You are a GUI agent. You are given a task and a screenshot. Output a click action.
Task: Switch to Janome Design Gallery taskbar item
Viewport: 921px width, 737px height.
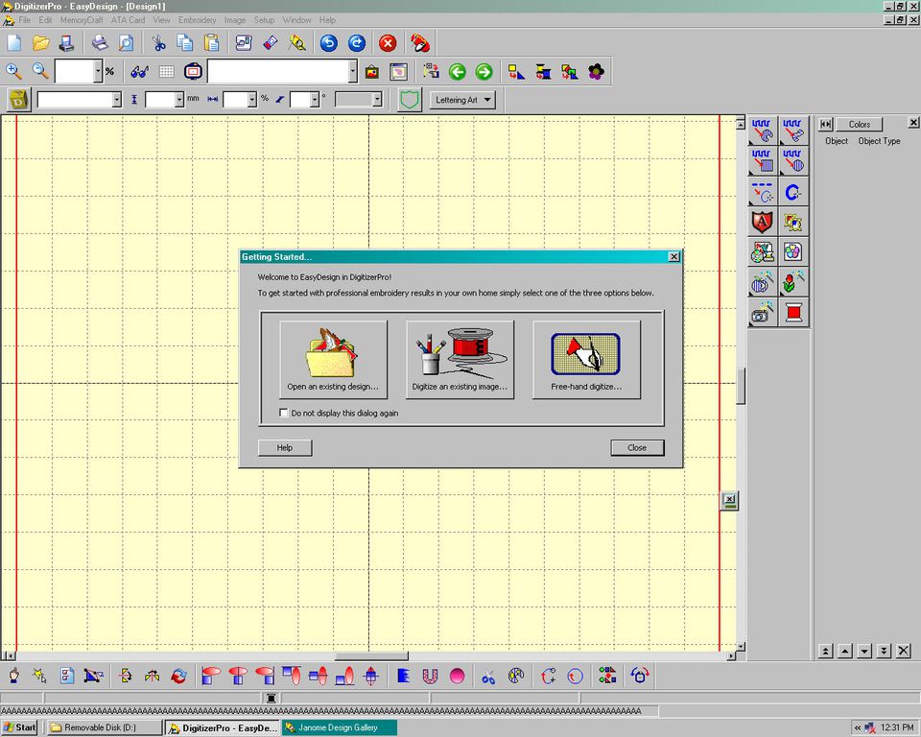340,727
